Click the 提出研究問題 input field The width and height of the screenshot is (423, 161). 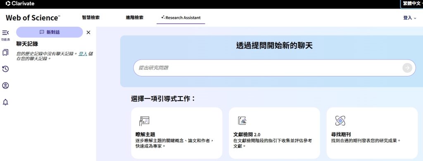click(x=274, y=68)
